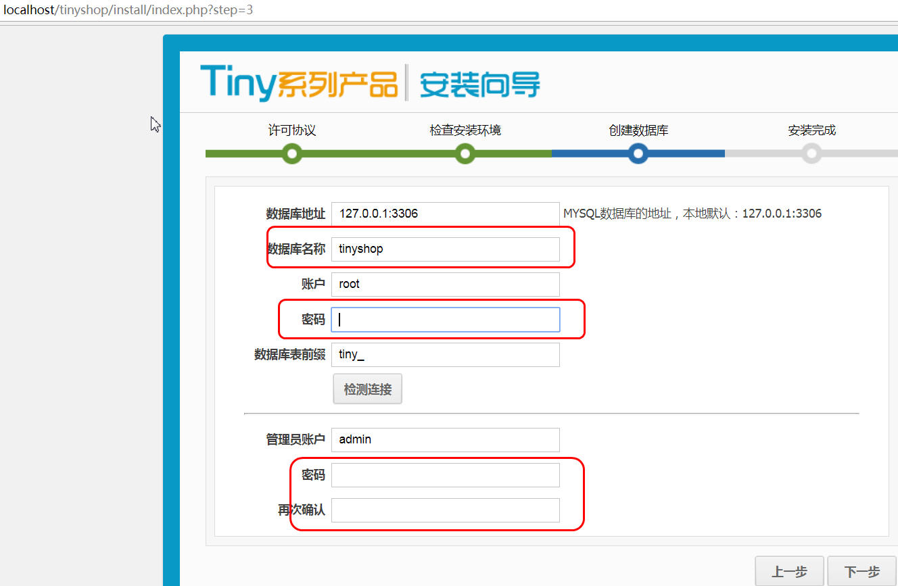Select the 账户 field containing root
The width and height of the screenshot is (898, 586).
click(445, 284)
